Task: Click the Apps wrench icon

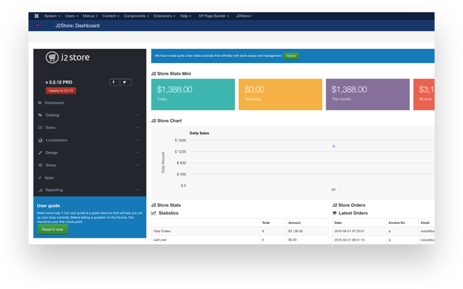Action: tap(40, 178)
